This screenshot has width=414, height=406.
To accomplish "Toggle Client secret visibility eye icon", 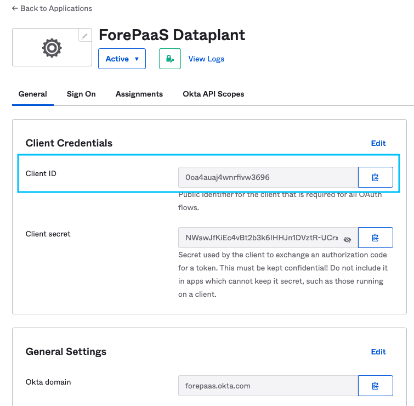I will (x=348, y=240).
